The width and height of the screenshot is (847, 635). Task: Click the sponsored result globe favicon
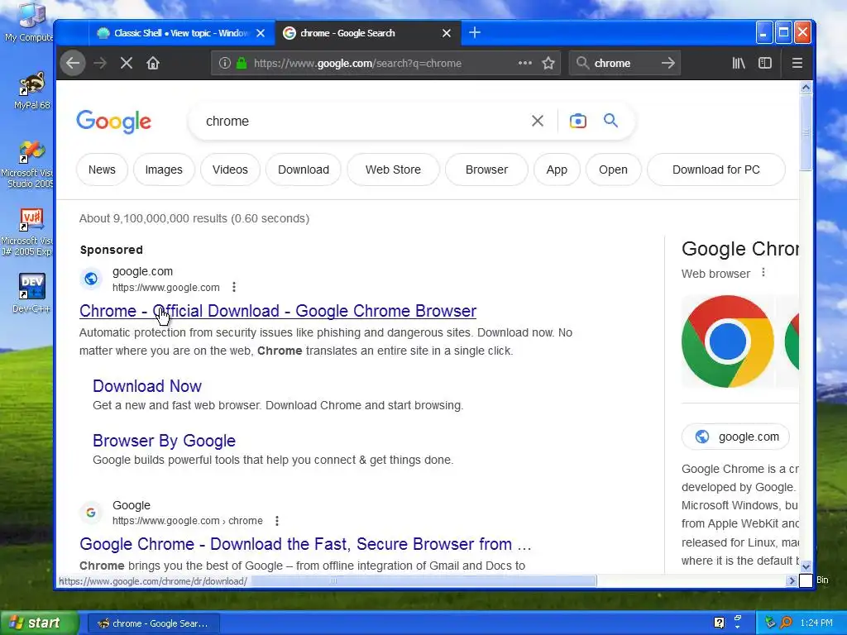91,279
